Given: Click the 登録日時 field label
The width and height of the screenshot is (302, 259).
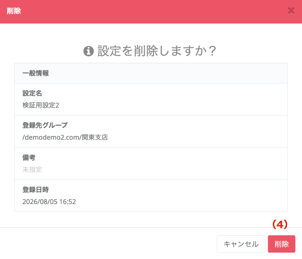Looking at the screenshot, I should 35,190.
